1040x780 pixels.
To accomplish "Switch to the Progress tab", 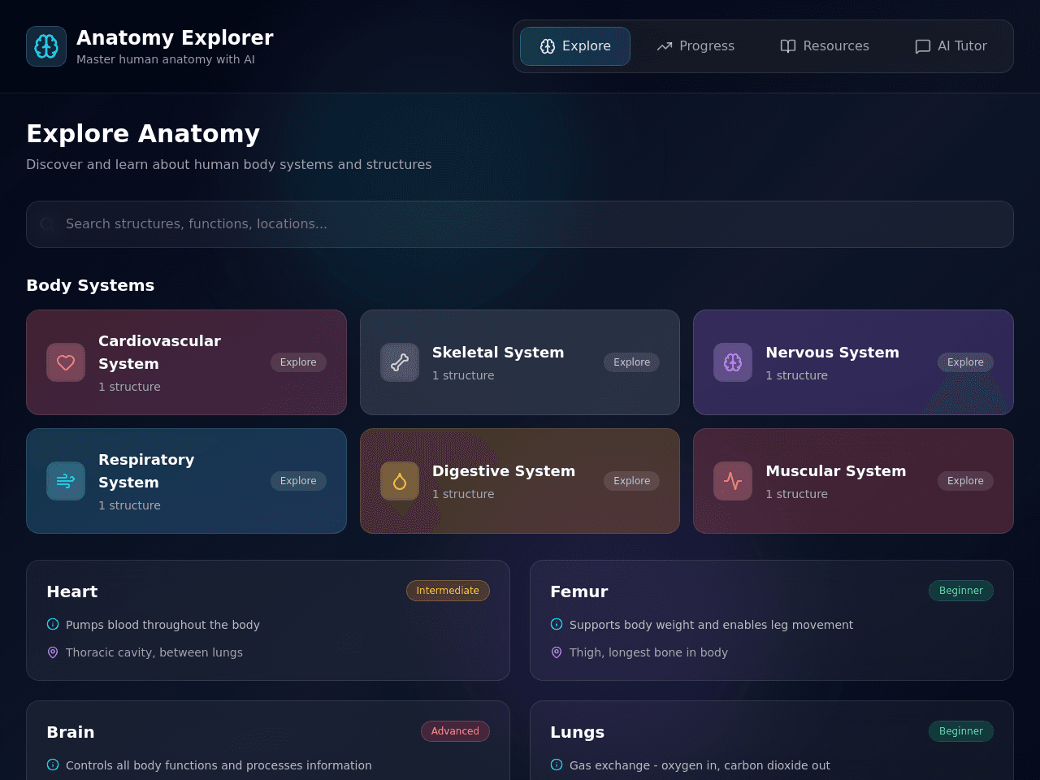I will 695,46.
